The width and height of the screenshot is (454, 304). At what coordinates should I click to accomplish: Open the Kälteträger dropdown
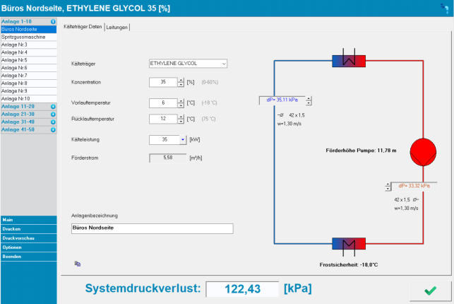(224, 64)
